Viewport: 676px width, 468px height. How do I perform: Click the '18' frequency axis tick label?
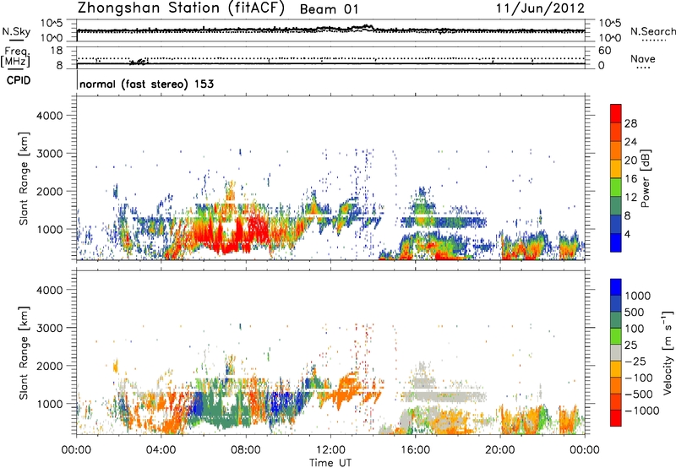click(x=57, y=51)
